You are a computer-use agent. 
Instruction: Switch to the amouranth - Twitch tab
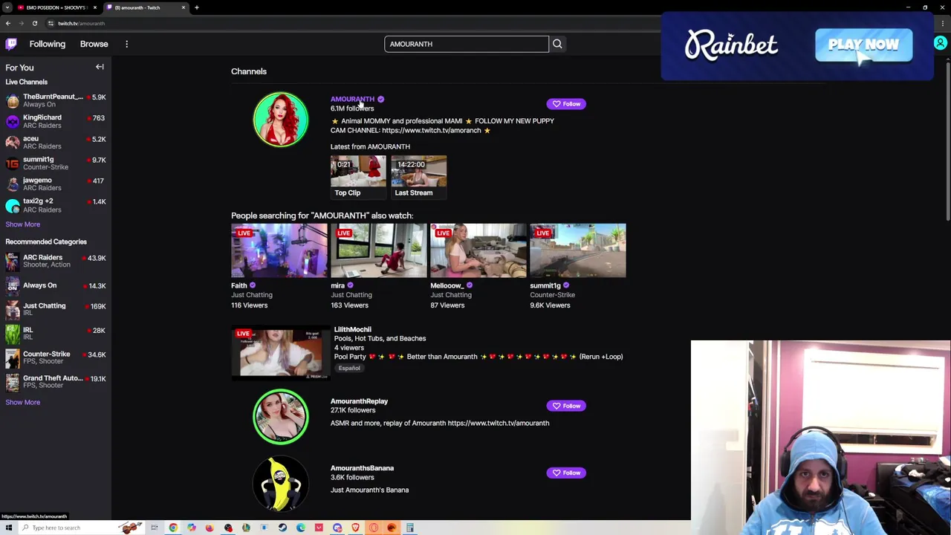tap(146, 7)
